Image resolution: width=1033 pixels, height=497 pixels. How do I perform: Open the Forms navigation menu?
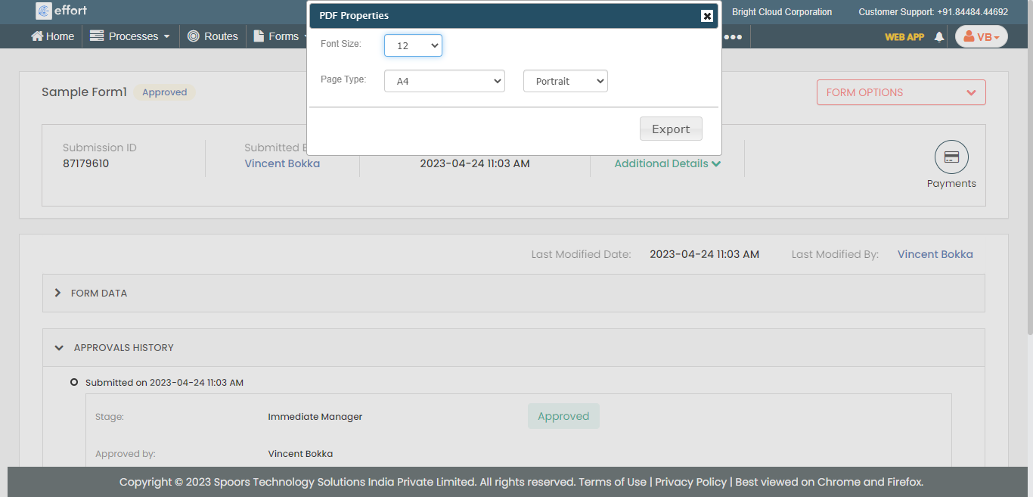(280, 36)
